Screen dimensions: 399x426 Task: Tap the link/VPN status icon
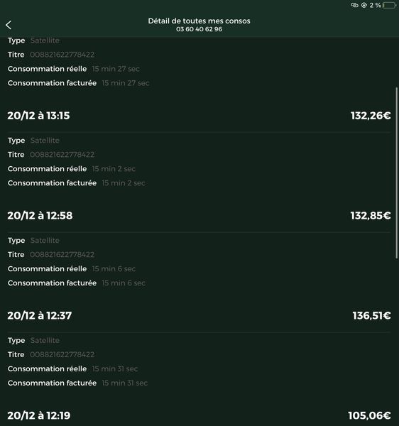pos(354,5)
